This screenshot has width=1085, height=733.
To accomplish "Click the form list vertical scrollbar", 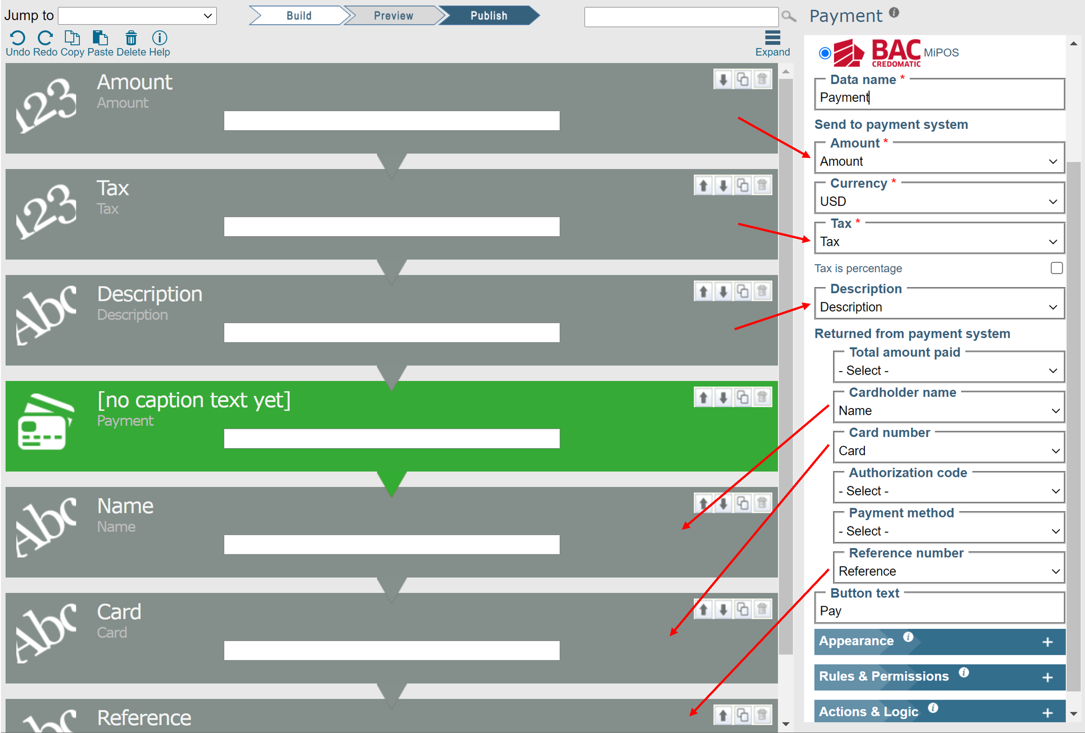I will (786, 367).
